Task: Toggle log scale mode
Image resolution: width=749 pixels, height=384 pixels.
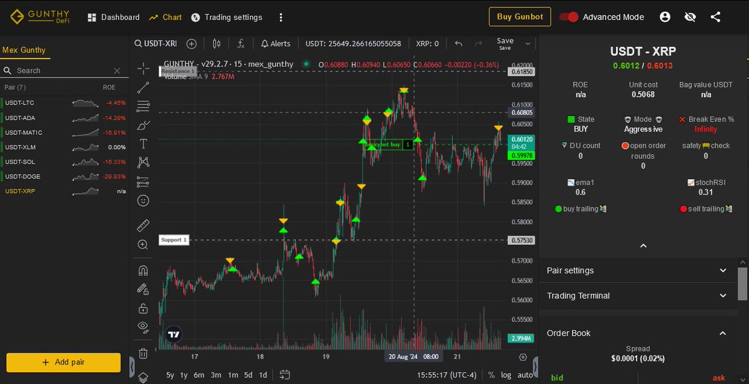Action: point(506,375)
